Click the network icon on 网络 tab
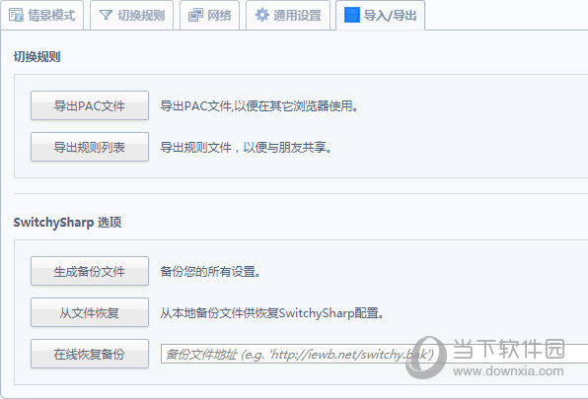The width and height of the screenshot is (588, 399). [195, 15]
